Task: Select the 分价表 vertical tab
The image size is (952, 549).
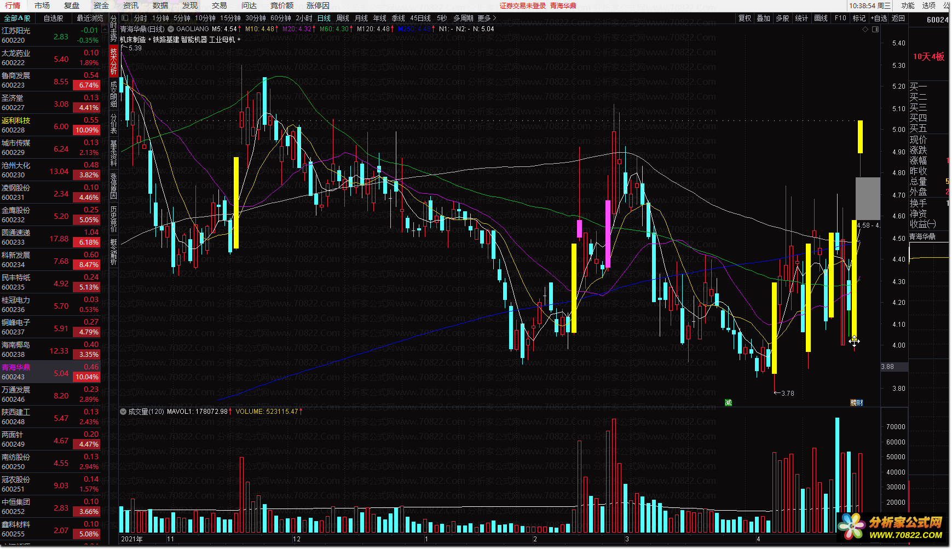Action: coord(113,123)
